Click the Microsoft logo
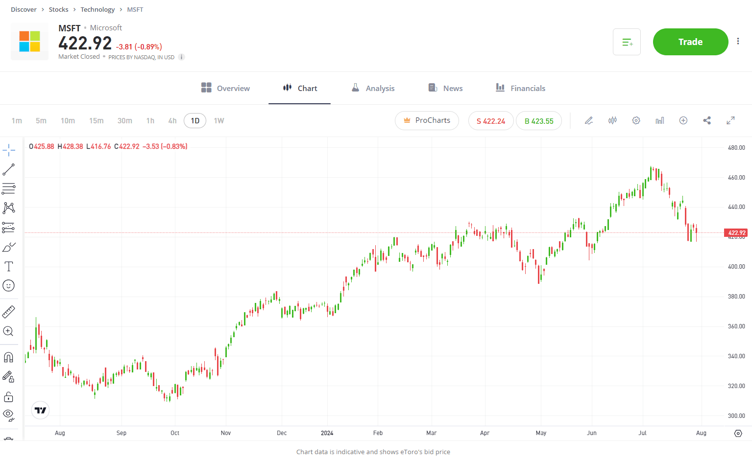Viewport: 752px width, 460px height. [x=29, y=42]
